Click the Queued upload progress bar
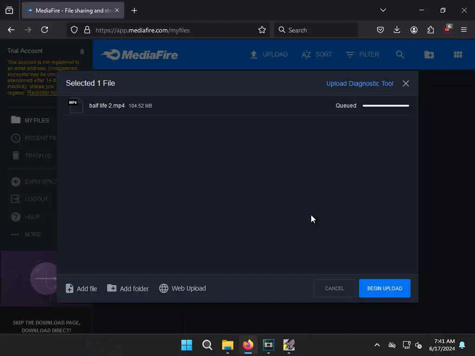The height and width of the screenshot is (356, 475). click(x=385, y=106)
